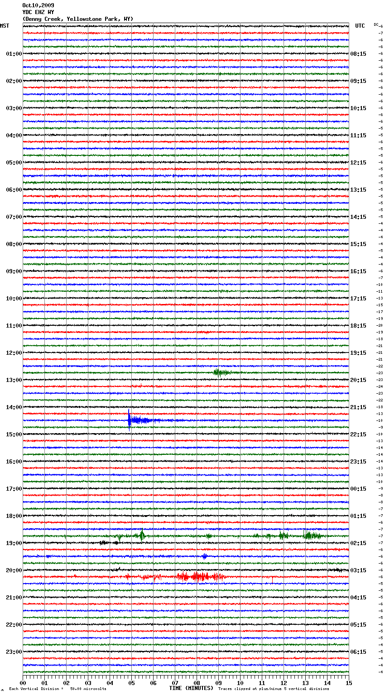Click minute tick label 05 on axis
The height and width of the screenshot is (695, 385).
131,683
